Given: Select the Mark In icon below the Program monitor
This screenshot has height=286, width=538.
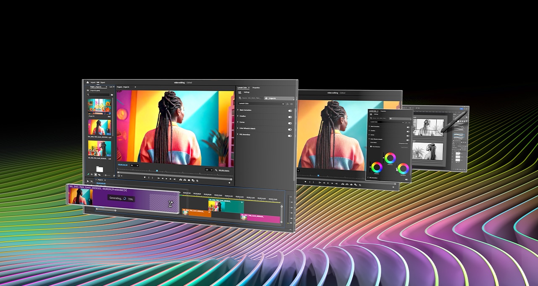Looking at the screenshot, I should click(x=149, y=178).
